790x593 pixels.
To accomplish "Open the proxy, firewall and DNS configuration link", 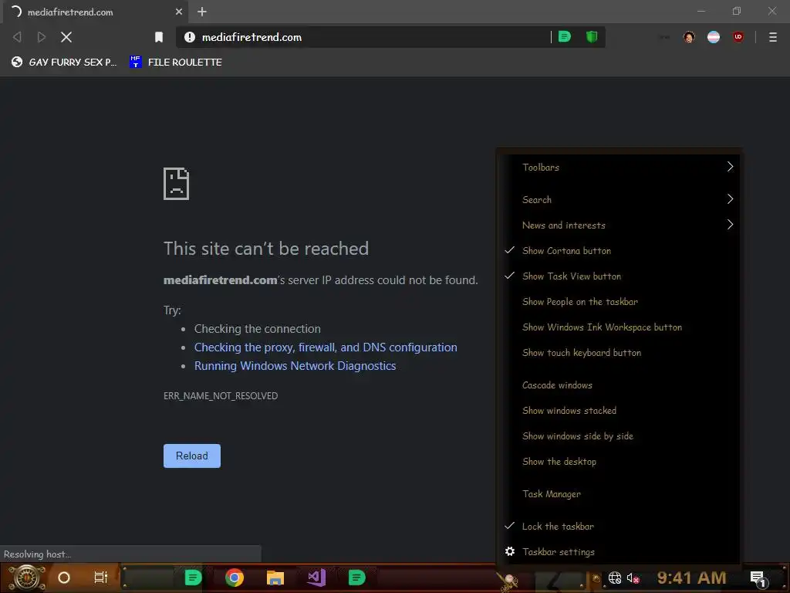I will pos(326,347).
